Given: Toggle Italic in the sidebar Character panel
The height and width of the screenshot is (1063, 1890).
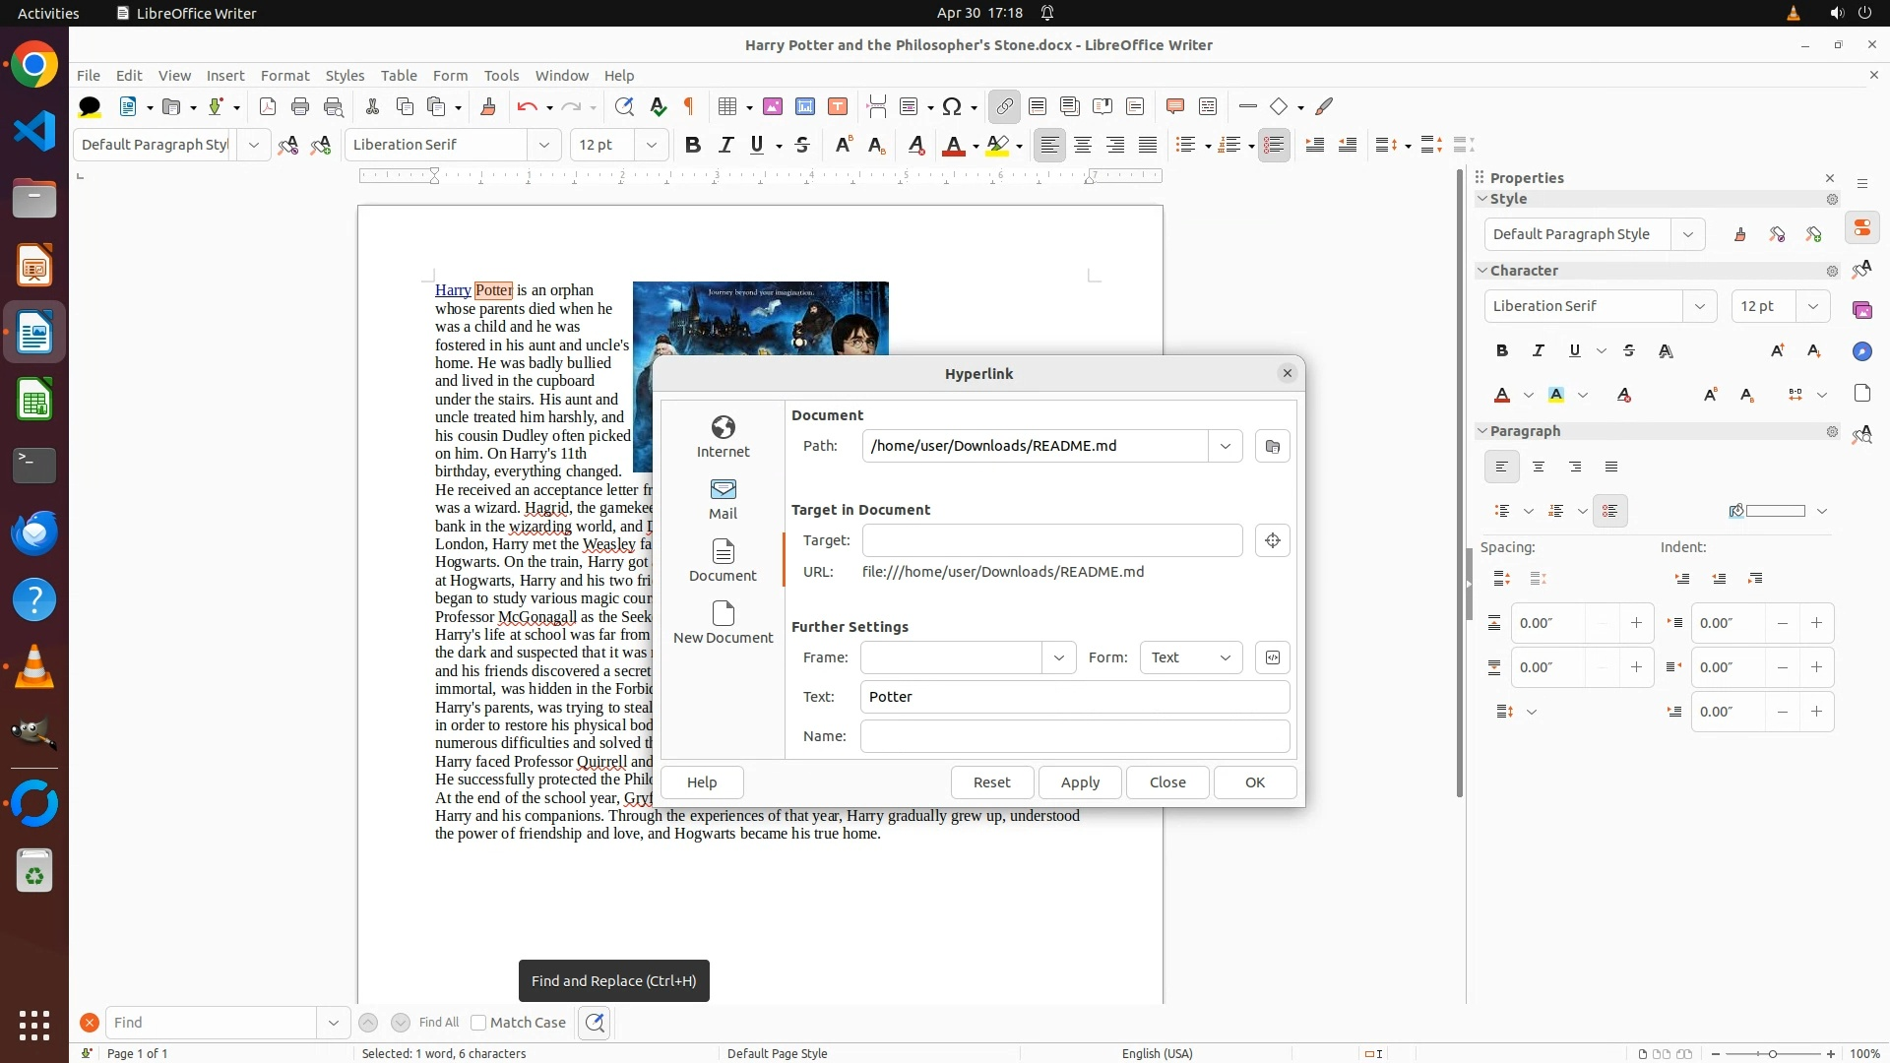Looking at the screenshot, I should click(x=1538, y=350).
